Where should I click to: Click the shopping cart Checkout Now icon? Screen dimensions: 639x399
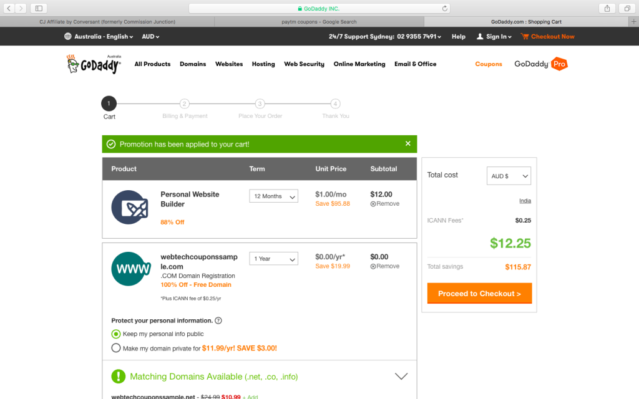pyautogui.click(x=524, y=37)
